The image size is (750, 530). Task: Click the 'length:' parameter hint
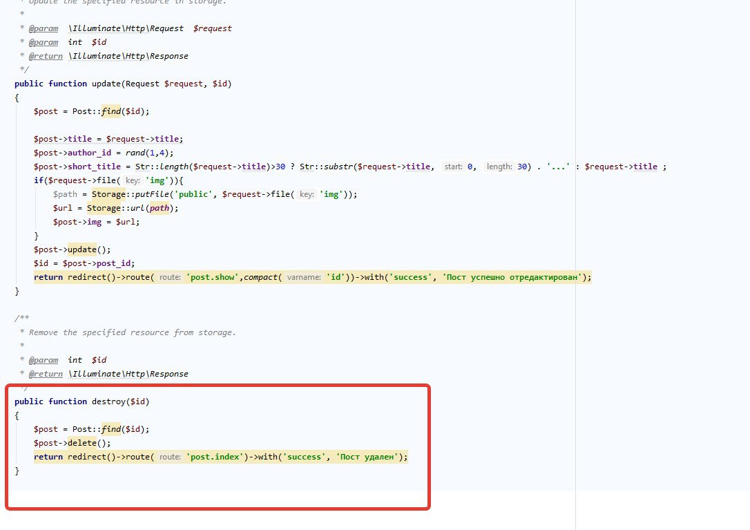tap(499, 167)
